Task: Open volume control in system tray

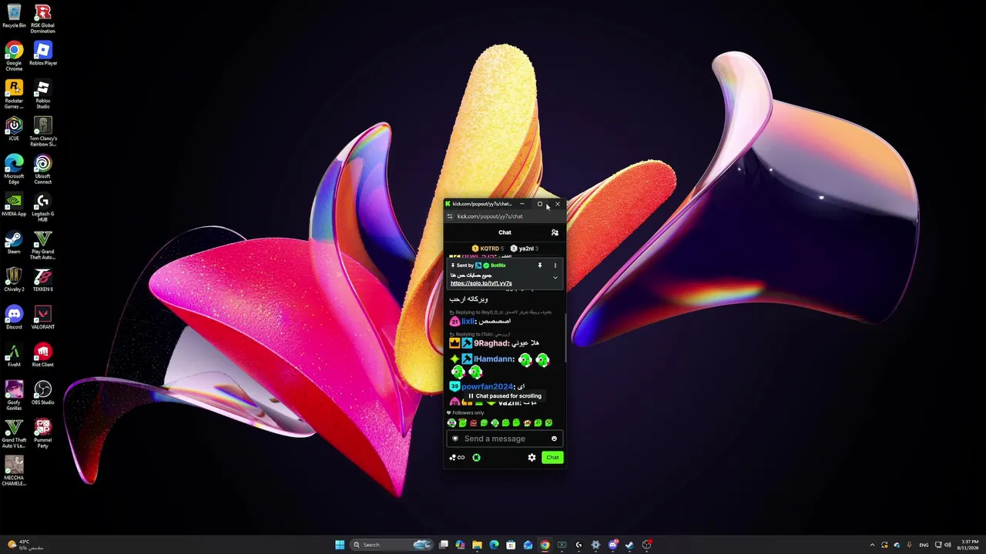Action: click(x=947, y=545)
